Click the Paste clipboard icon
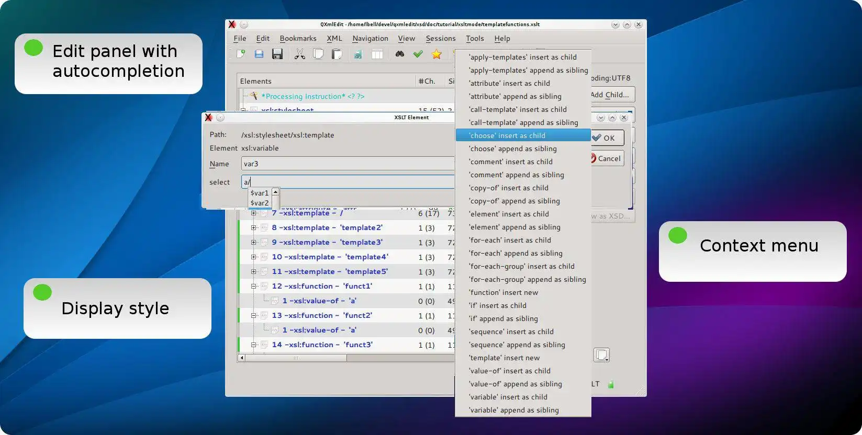Viewport: 862px width, 435px height. [337, 54]
